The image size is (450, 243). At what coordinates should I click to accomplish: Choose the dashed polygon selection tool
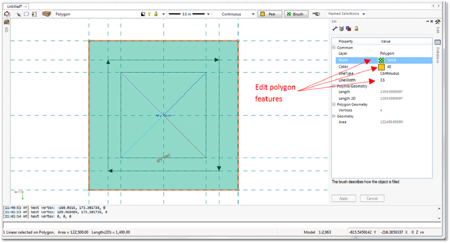point(26,14)
